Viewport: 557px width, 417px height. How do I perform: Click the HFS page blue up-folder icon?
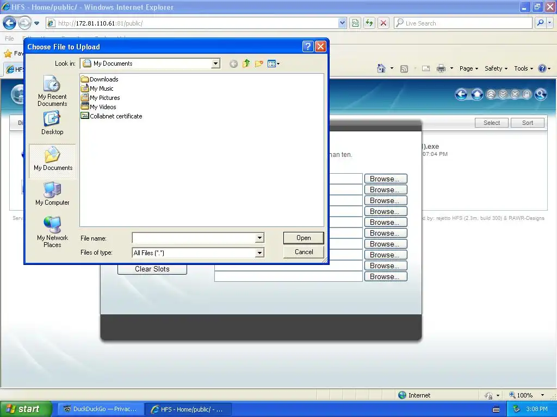(x=477, y=94)
